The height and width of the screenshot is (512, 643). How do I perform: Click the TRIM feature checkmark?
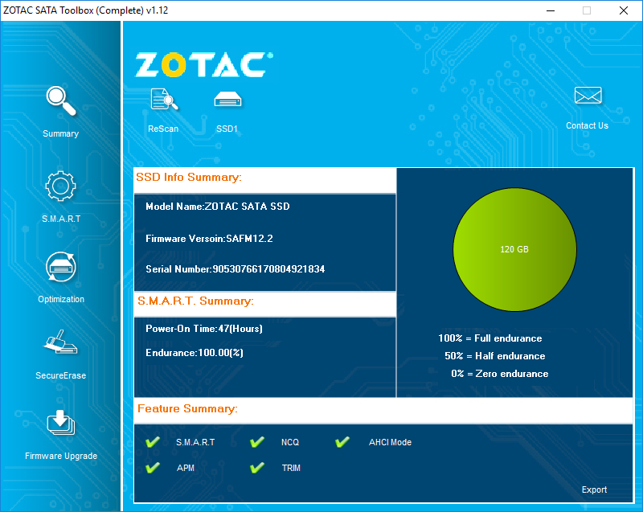pyautogui.click(x=257, y=468)
